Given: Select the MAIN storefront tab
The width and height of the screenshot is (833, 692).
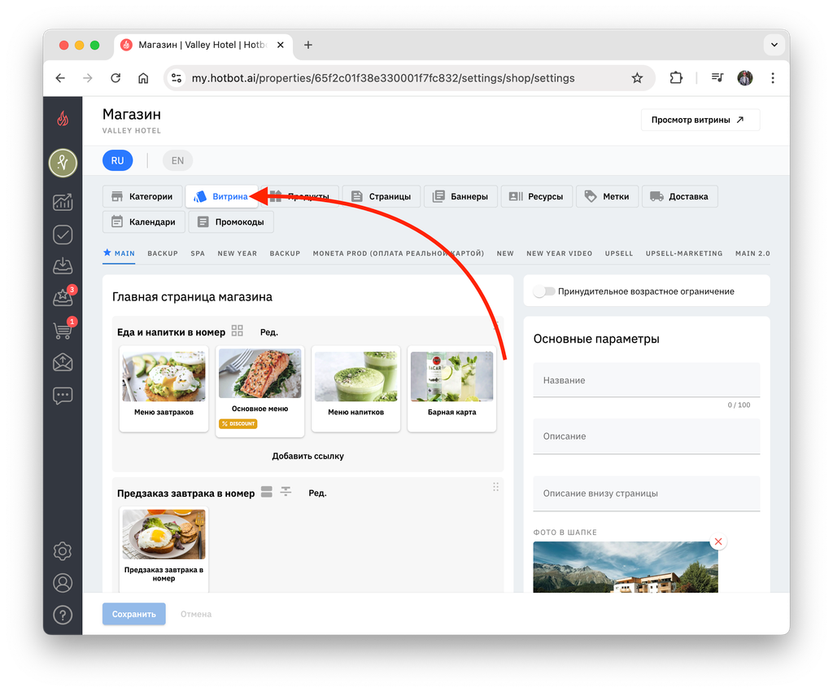Looking at the screenshot, I should click(x=119, y=253).
